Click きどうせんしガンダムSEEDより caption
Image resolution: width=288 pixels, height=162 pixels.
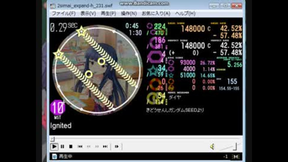[175, 110]
